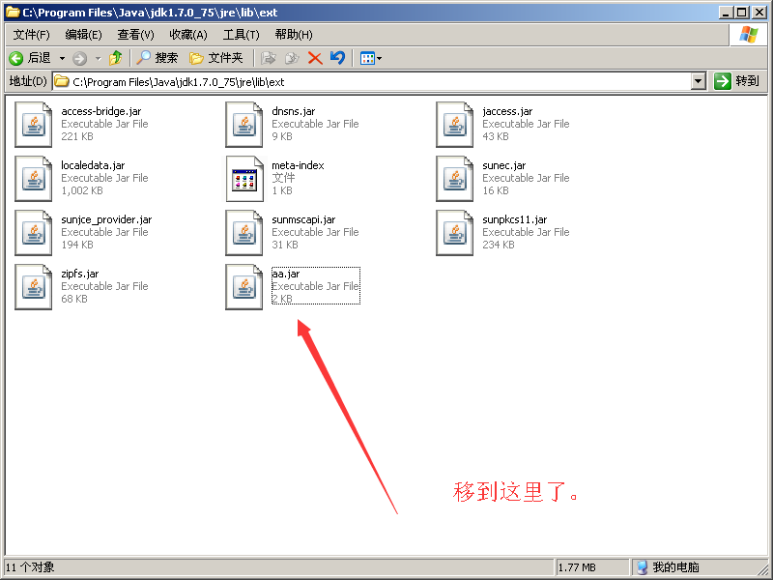Click the dnsns.jar file name
Screen dimensions: 773x580
(x=294, y=111)
